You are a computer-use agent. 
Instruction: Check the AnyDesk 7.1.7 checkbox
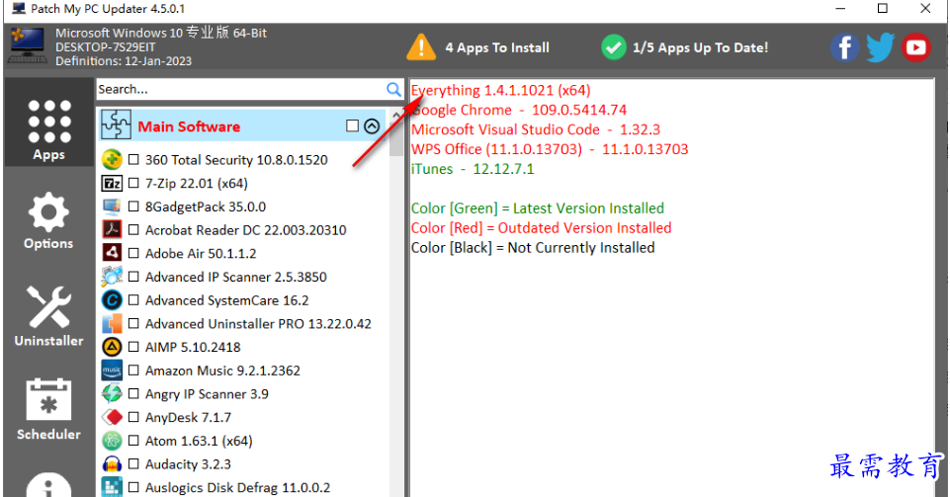(133, 417)
